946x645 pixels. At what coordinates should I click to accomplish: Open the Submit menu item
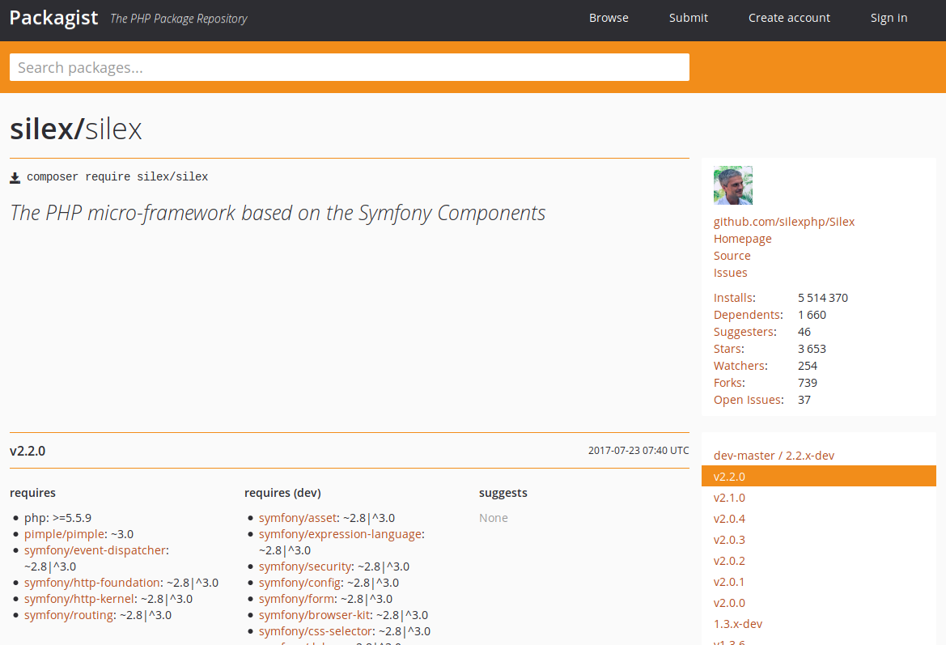coord(689,17)
